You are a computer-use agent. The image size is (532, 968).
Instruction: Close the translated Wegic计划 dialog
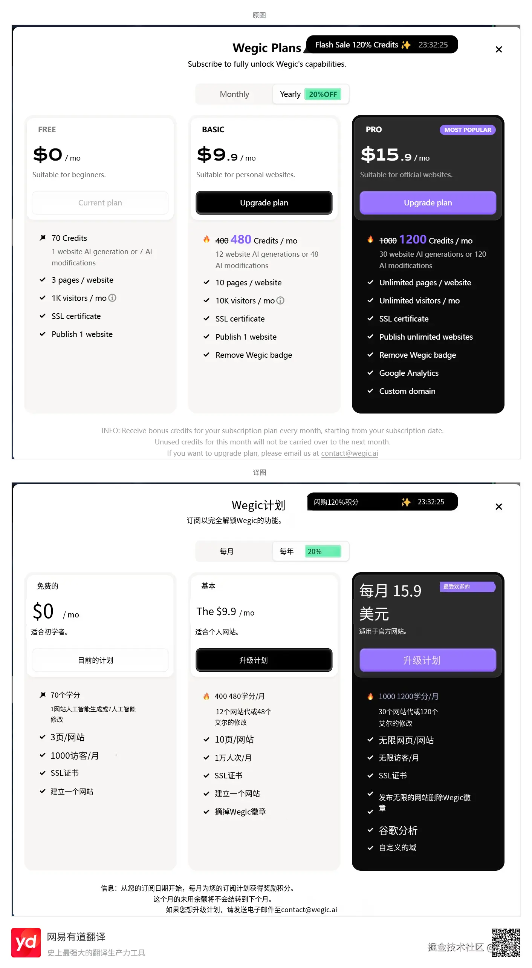(x=498, y=507)
